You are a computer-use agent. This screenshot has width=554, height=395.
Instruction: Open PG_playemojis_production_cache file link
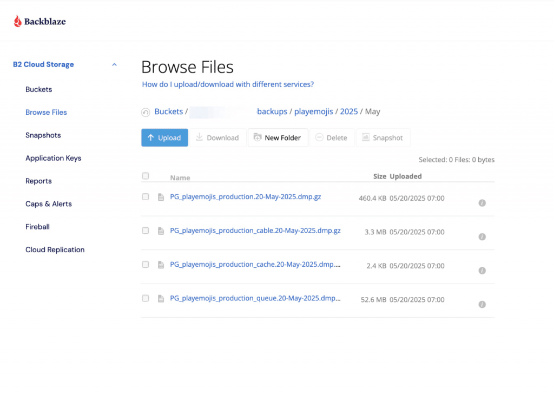click(255, 265)
